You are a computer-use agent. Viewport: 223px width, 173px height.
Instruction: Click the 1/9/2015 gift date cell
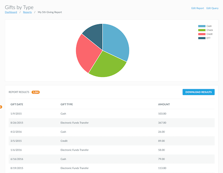[16, 114]
